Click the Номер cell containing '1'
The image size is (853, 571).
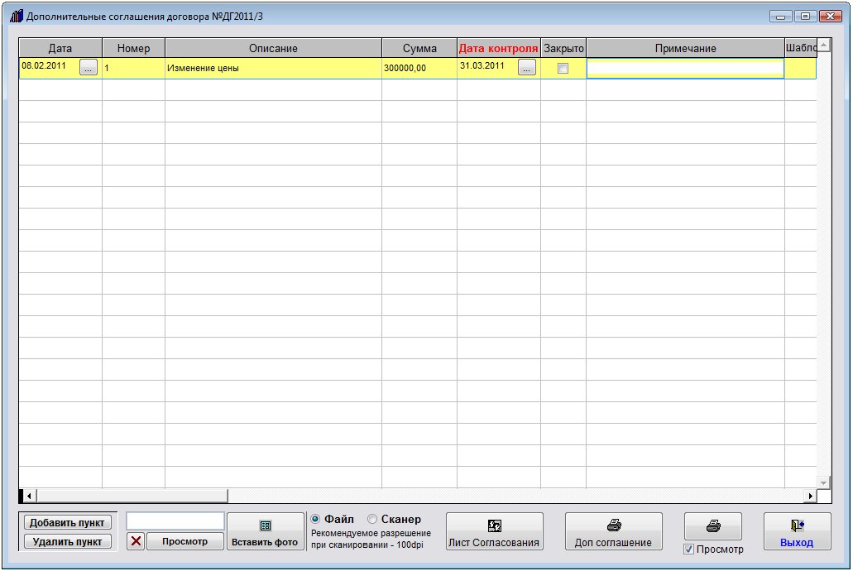click(x=133, y=68)
